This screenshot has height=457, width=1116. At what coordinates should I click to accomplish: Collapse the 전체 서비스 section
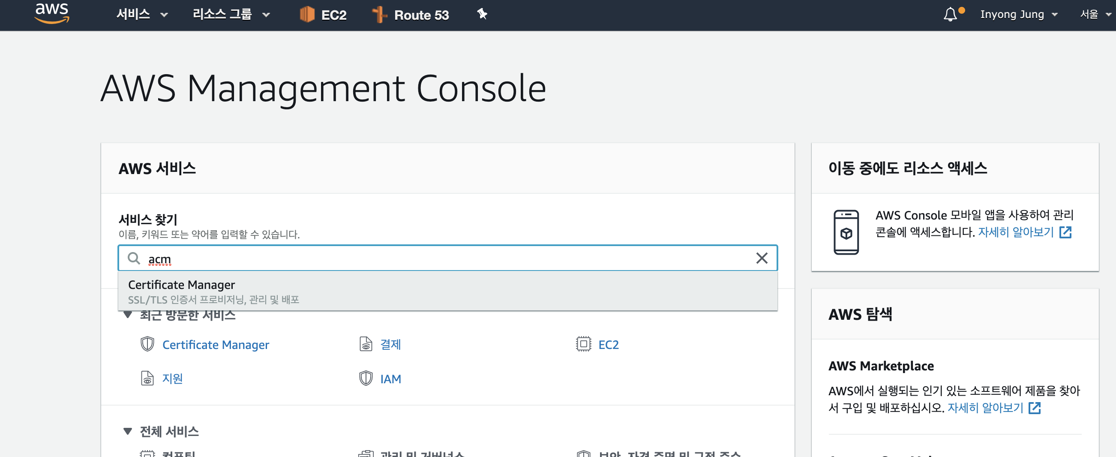click(127, 431)
